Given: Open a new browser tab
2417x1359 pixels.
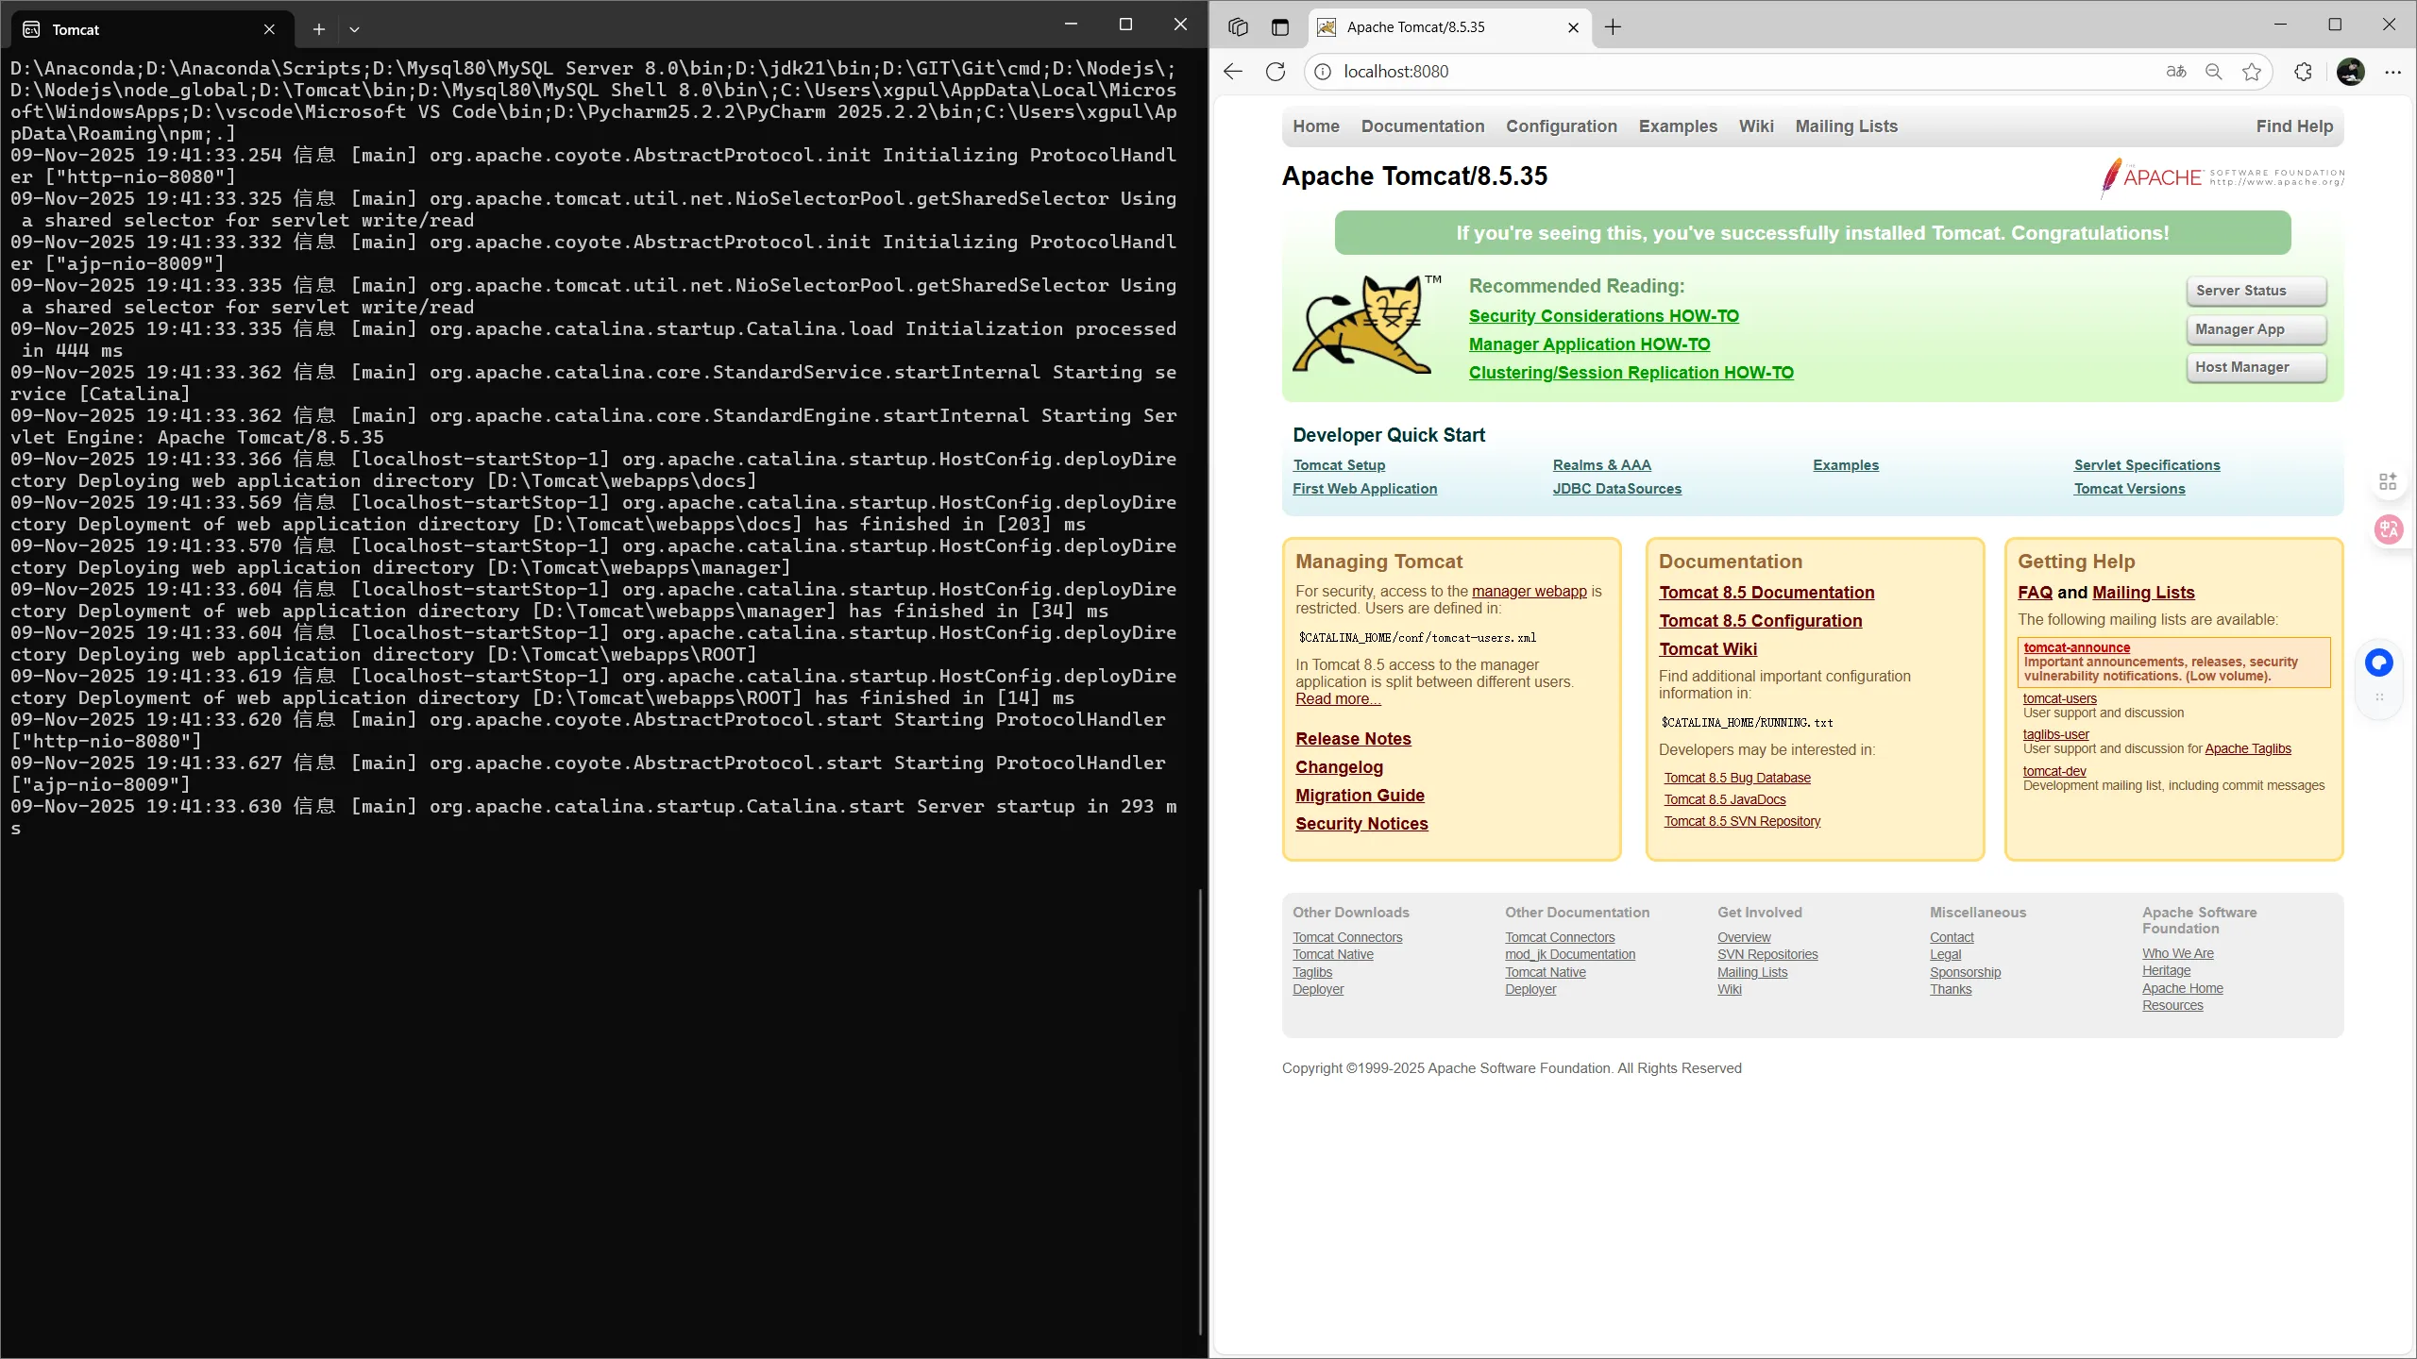Looking at the screenshot, I should pos(1613,27).
